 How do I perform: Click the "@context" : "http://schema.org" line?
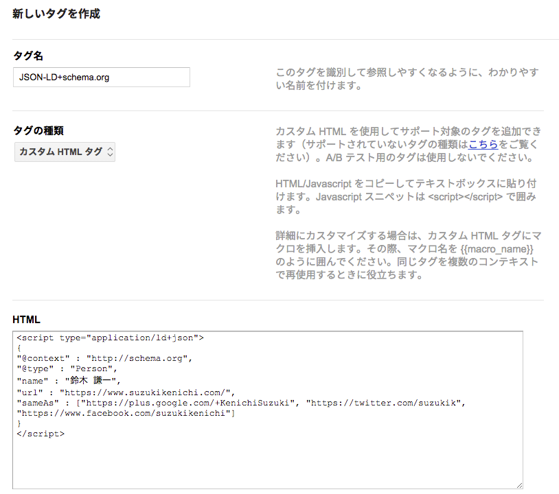104,358
